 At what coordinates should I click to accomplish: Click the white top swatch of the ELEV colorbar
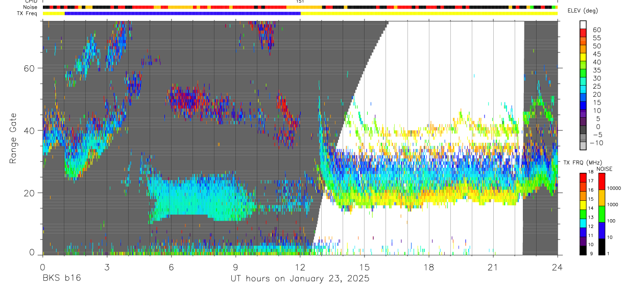pos(583,24)
